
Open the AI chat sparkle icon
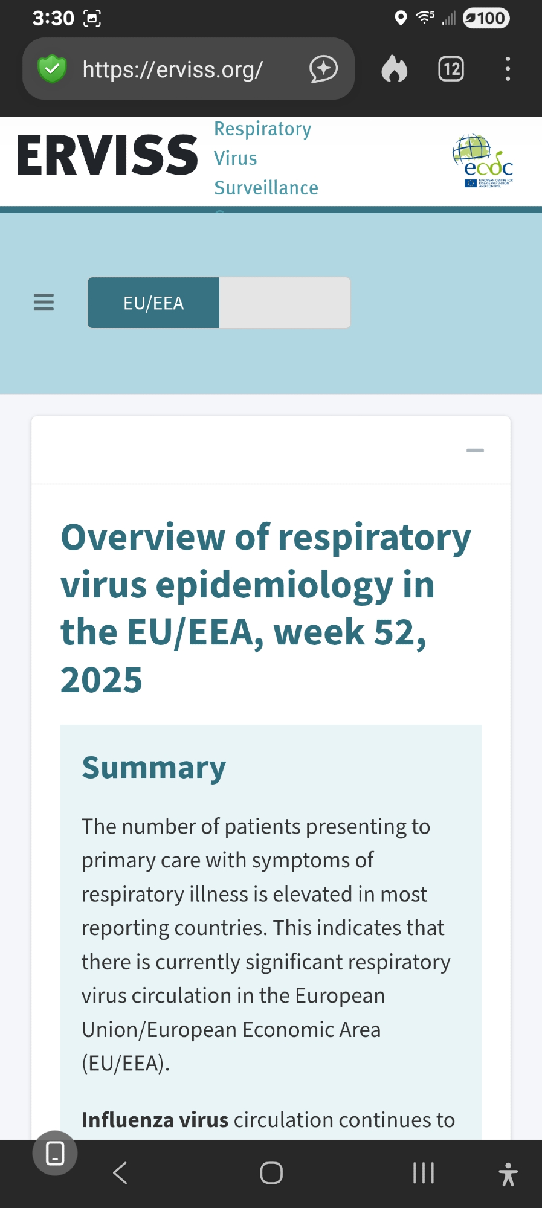click(x=323, y=69)
